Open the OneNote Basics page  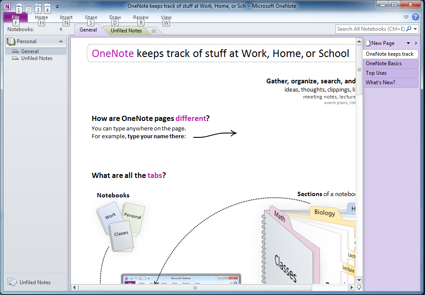tap(383, 63)
